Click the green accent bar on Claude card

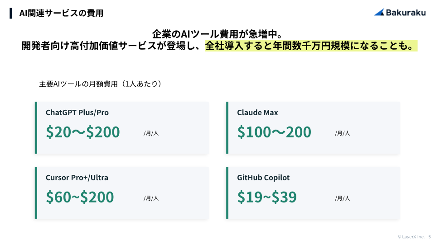[227, 127]
